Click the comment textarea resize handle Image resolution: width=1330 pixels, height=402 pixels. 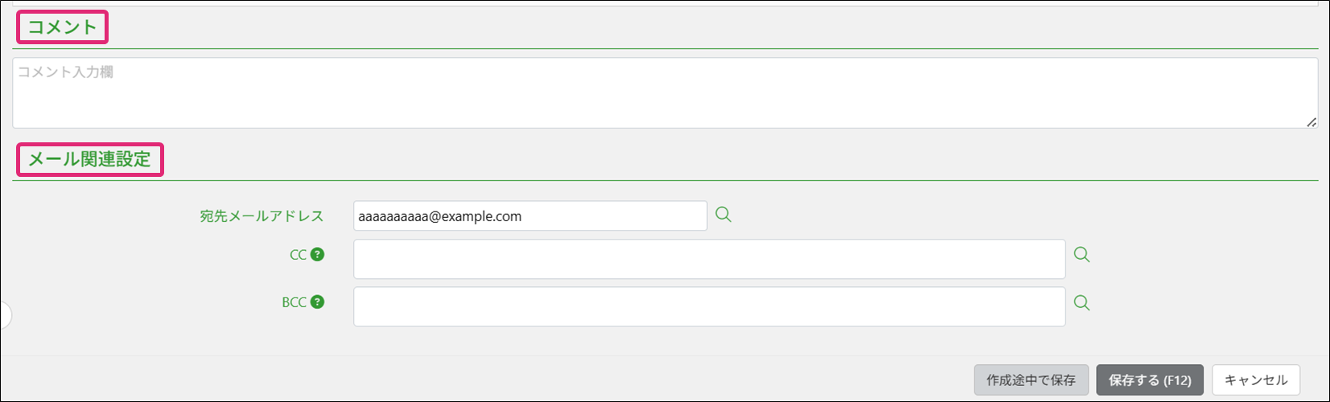1311,122
